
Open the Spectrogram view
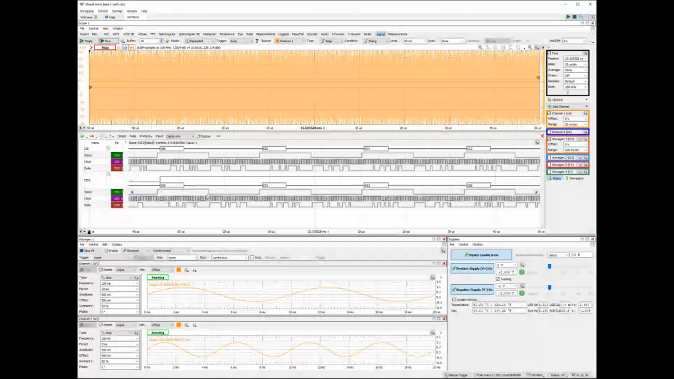[167, 34]
